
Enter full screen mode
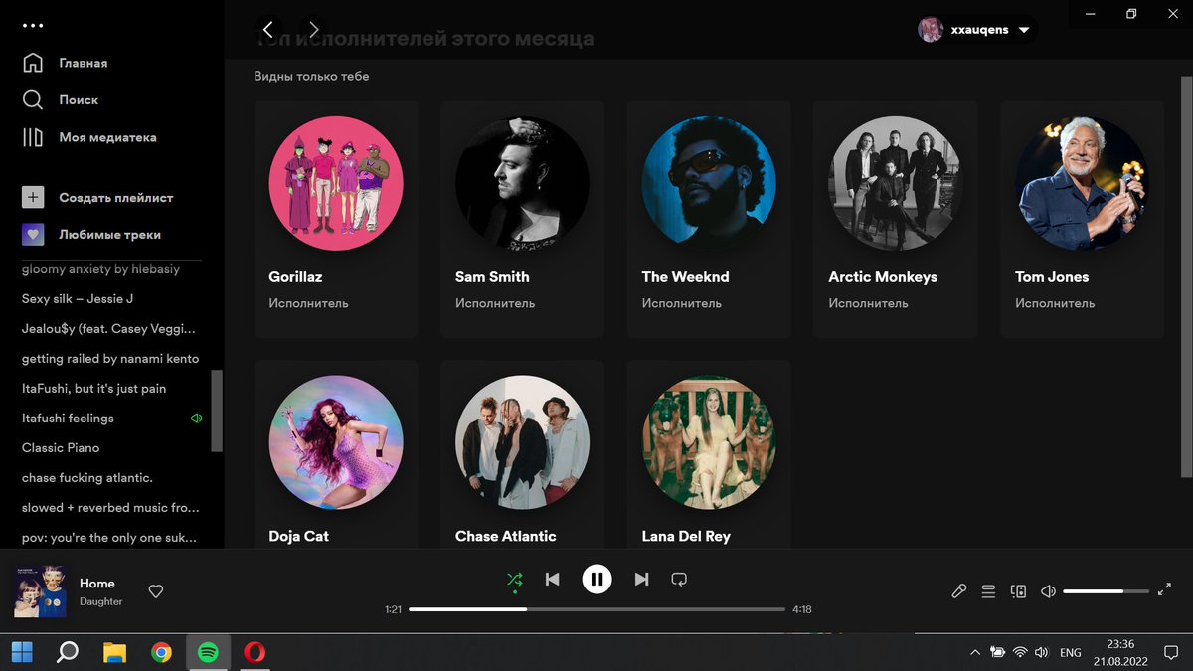click(1165, 590)
